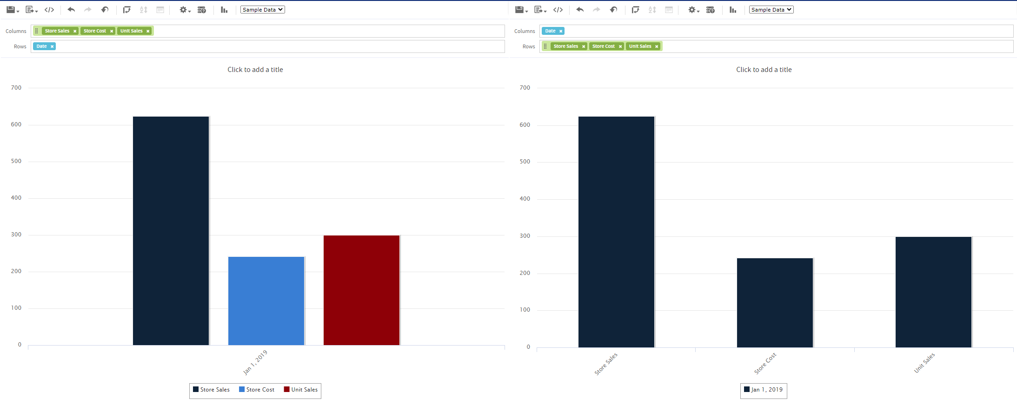Click the bar chart type icon in the left panel
Image resolution: width=1017 pixels, height=405 pixels.
224,10
